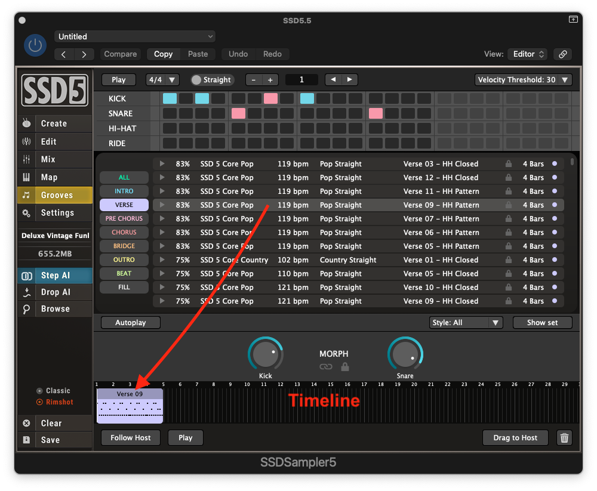Click the Snare morph knob
Viewport: 597px width, 491px height.
pyautogui.click(x=405, y=354)
